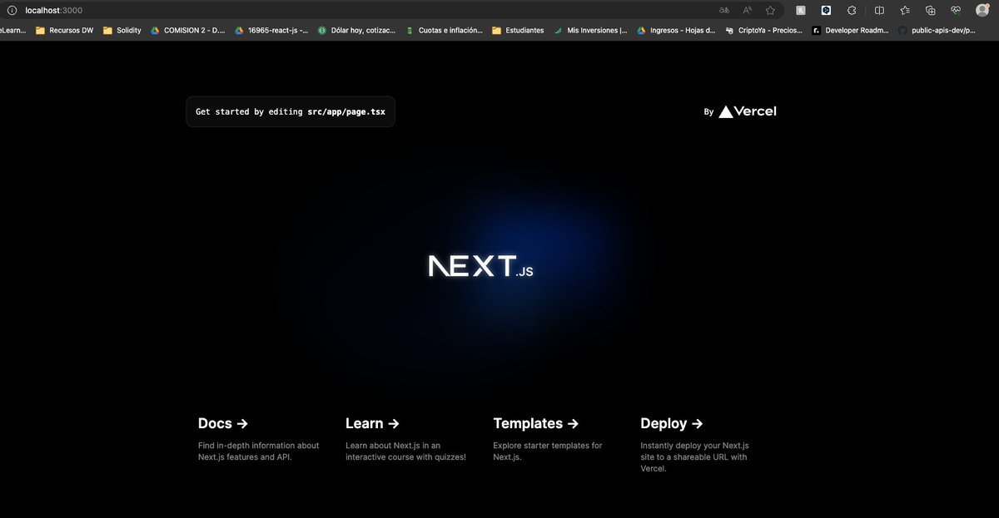Activate the Read Aloud icon
This screenshot has height=518, width=999.
click(748, 10)
